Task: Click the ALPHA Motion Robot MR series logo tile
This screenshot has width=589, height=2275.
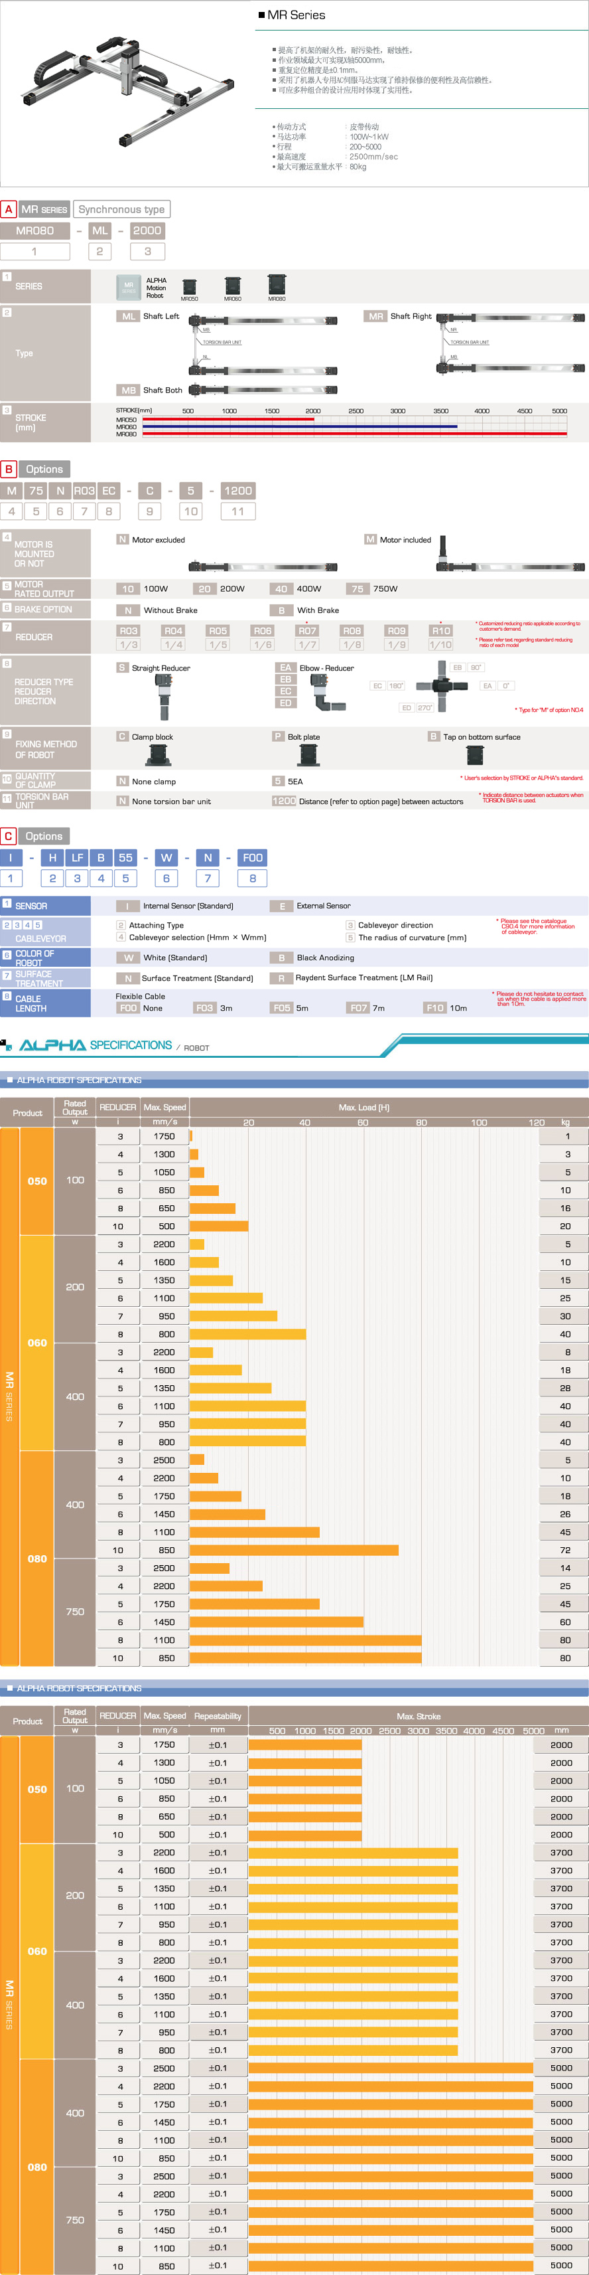Action: coord(129,286)
